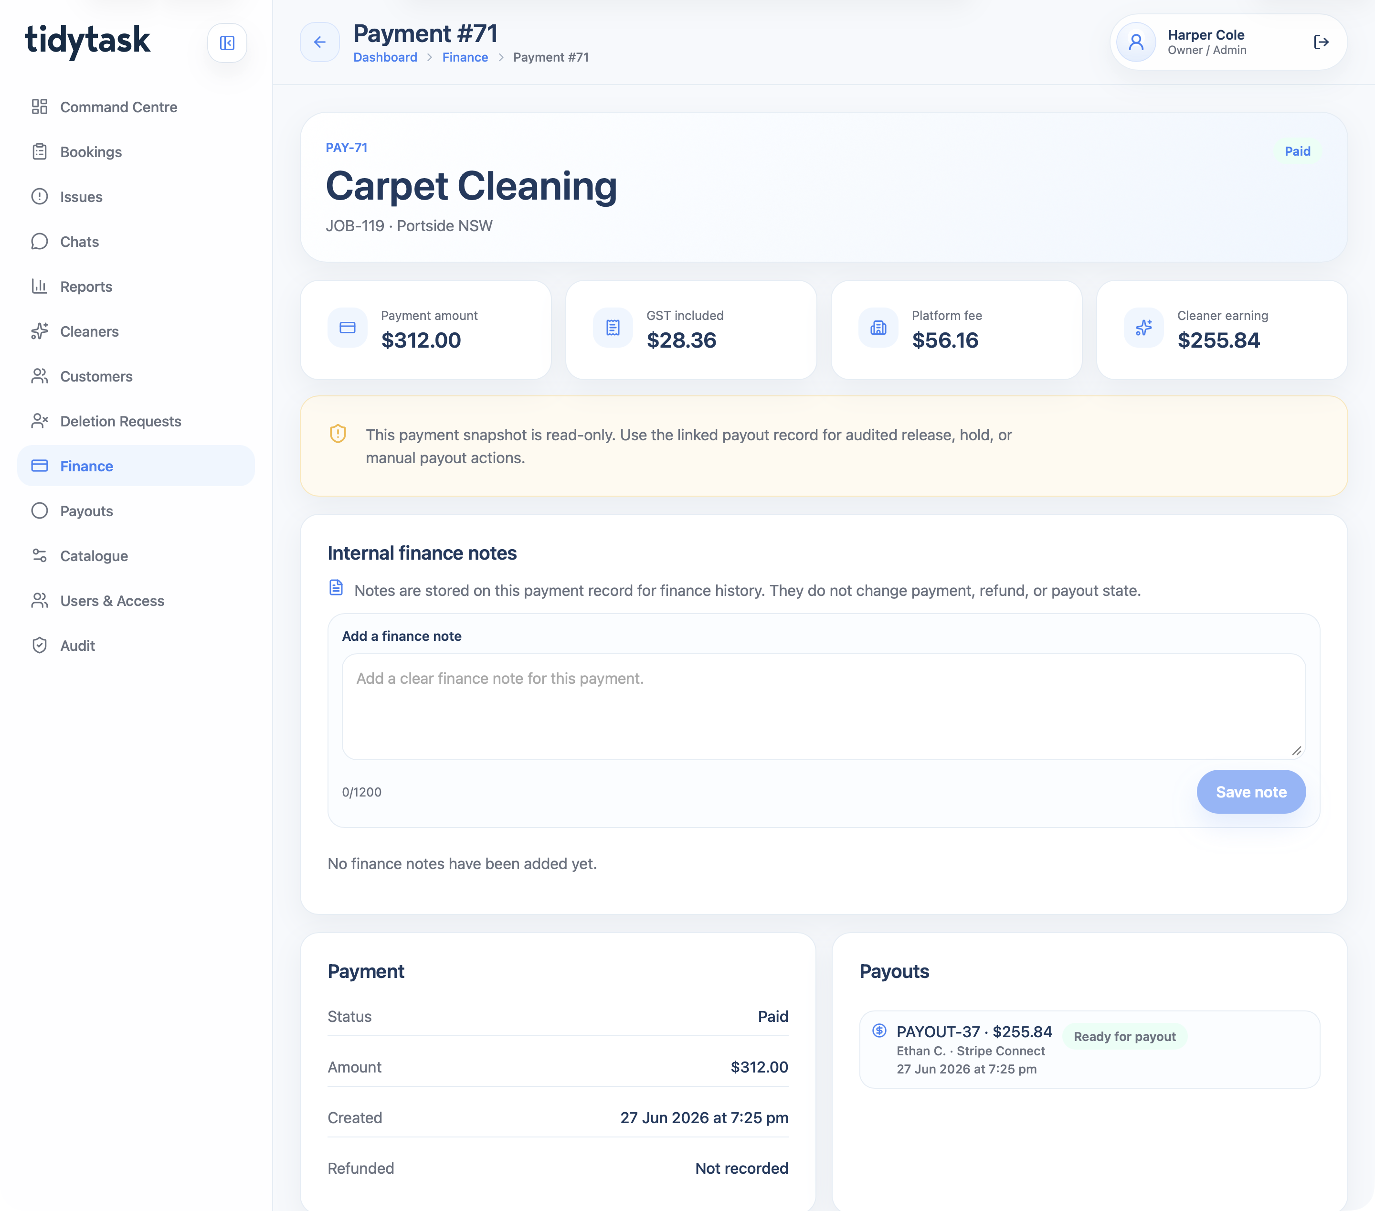This screenshot has width=1375, height=1211.
Task: Click the Cleaners sparkle icon in sidebar
Action: pyautogui.click(x=40, y=331)
